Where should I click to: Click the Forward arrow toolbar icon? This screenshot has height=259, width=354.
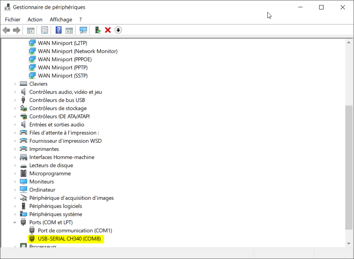[17, 30]
